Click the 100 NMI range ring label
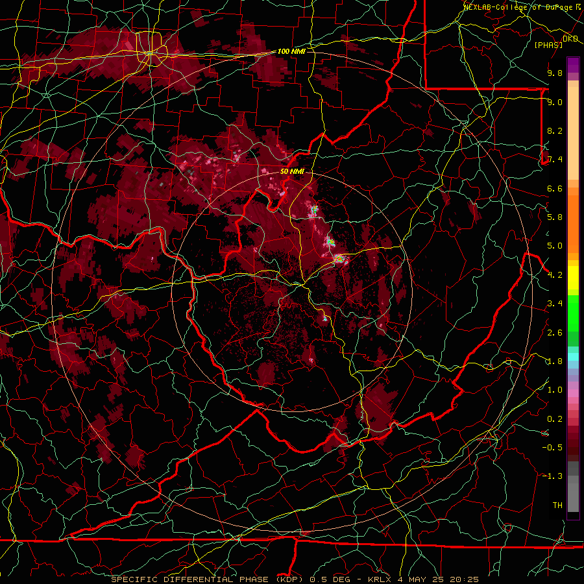Image resolution: width=584 pixels, height=584 pixels. [x=291, y=51]
